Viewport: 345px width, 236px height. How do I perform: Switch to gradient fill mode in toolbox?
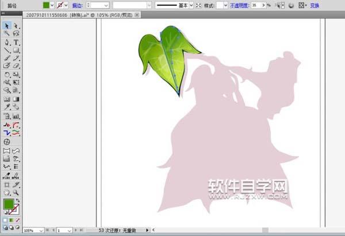[x=12, y=220]
